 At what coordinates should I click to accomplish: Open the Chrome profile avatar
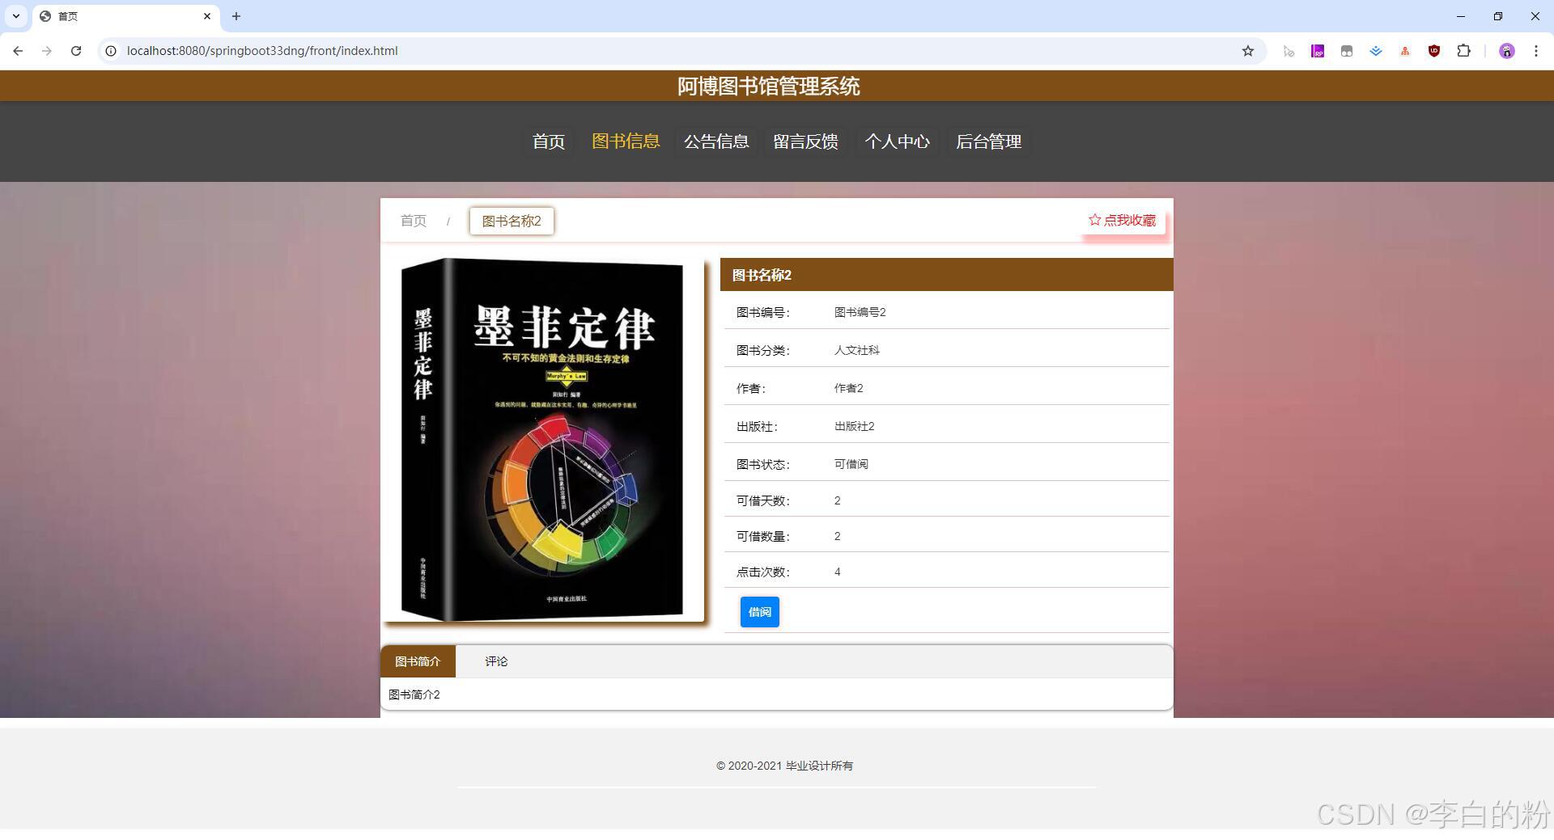pos(1506,51)
